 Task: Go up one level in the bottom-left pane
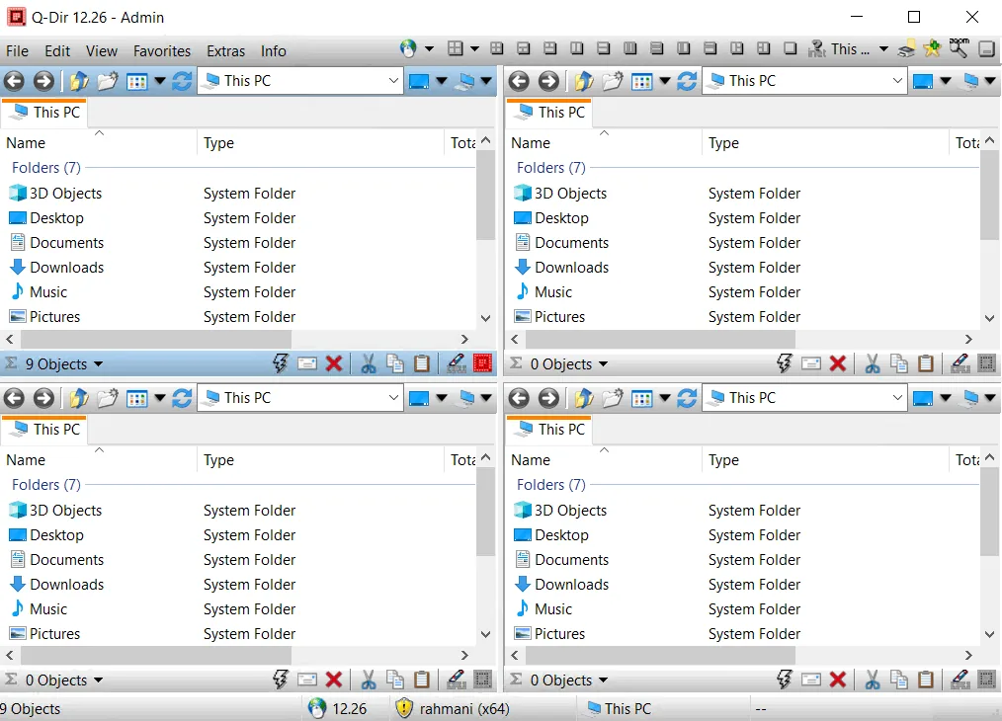(x=79, y=398)
